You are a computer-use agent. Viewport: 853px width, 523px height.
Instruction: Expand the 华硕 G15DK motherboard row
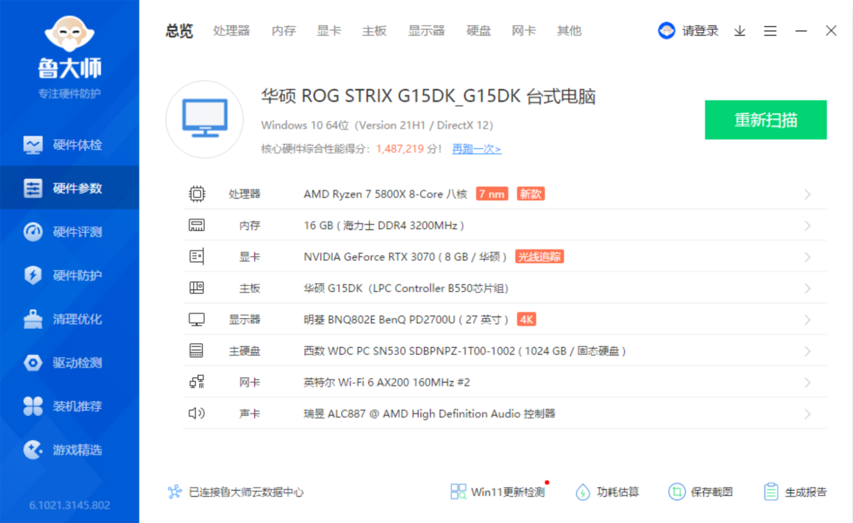click(x=505, y=288)
